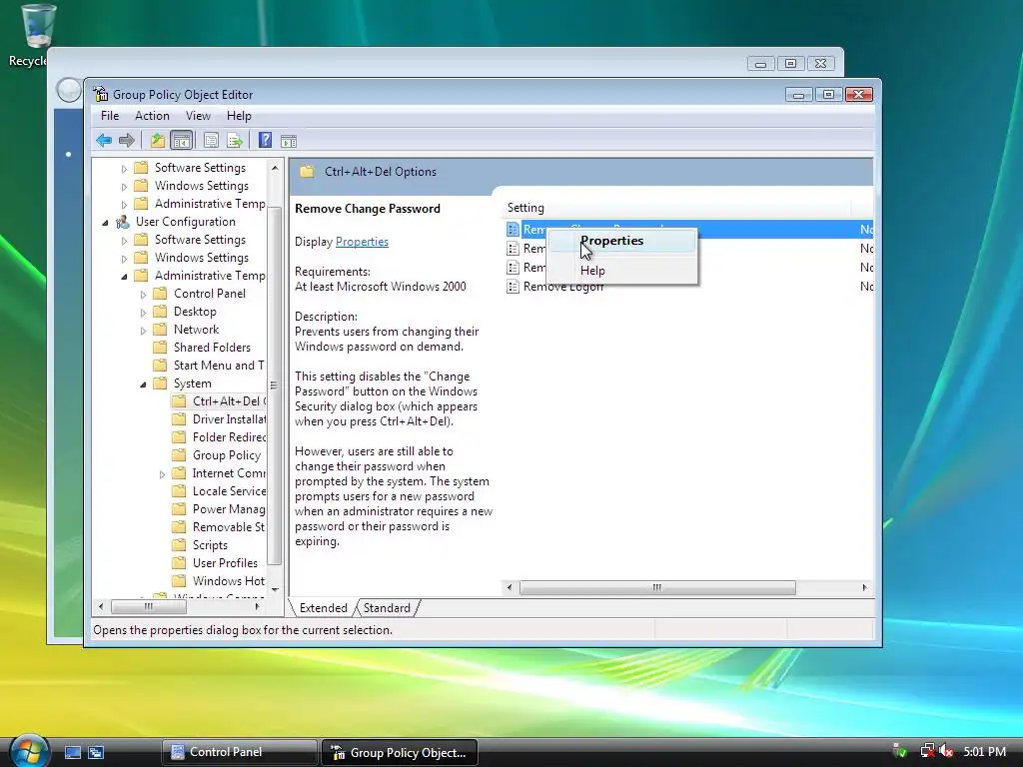The height and width of the screenshot is (767, 1023).
Task: Click the tree pane vertical scrollbar thumb
Action: 275,384
